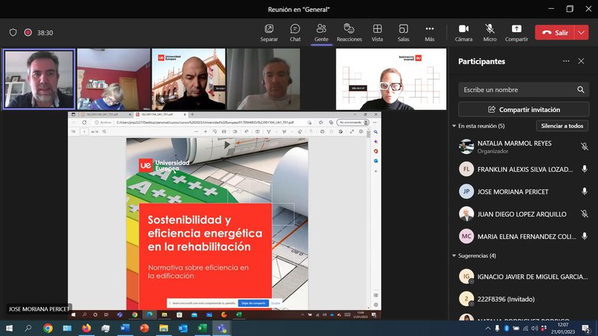Viewport: 598px width, 336px height.
Task: Mute Maria Elena Fernandez microphone
Action: point(585,236)
